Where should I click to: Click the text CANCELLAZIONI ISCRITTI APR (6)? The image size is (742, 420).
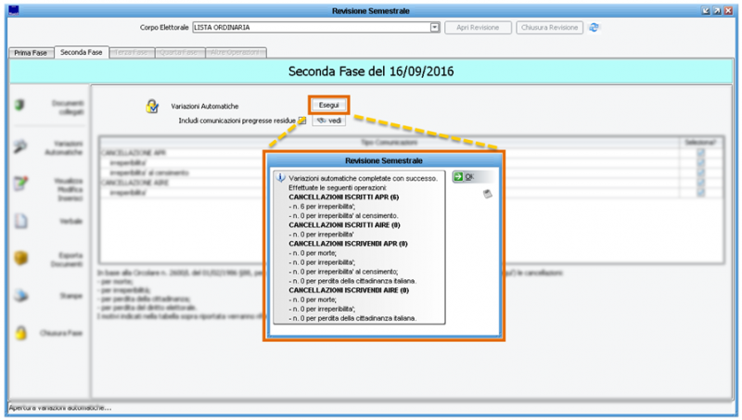343,197
